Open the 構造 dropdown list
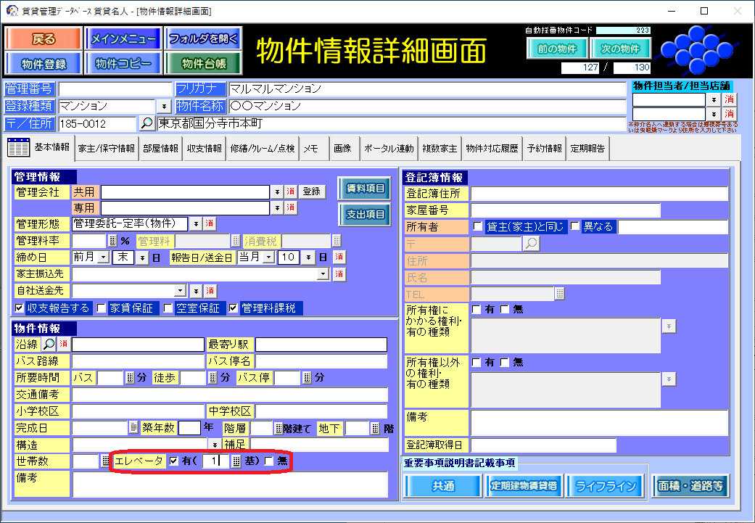This screenshot has width=755, height=523. [215, 444]
